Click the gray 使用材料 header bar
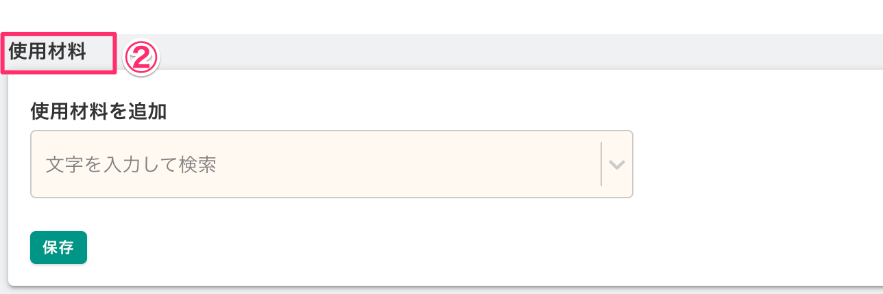Screen dimensions: 883x294 click(x=480, y=52)
